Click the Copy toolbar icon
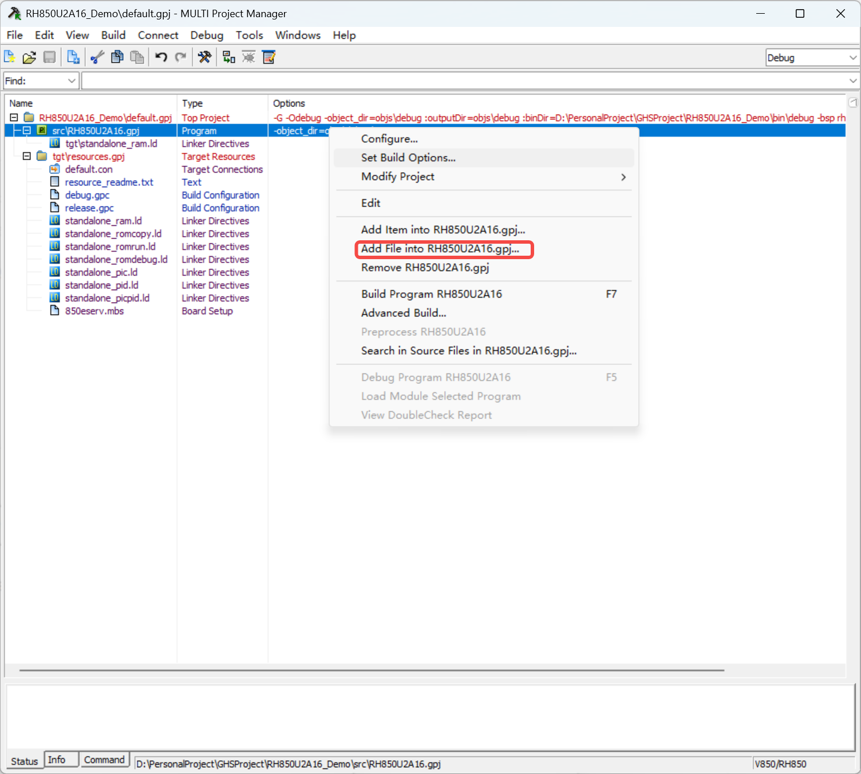Viewport: 861px width, 774px height. (x=117, y=57)
